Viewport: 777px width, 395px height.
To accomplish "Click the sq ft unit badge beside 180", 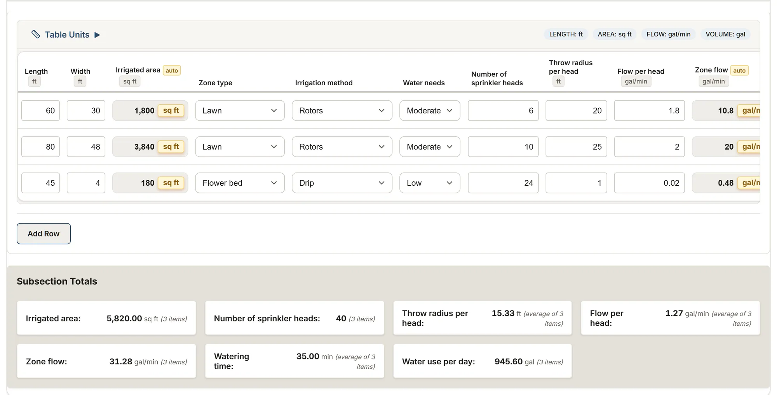I will point(171,183).
